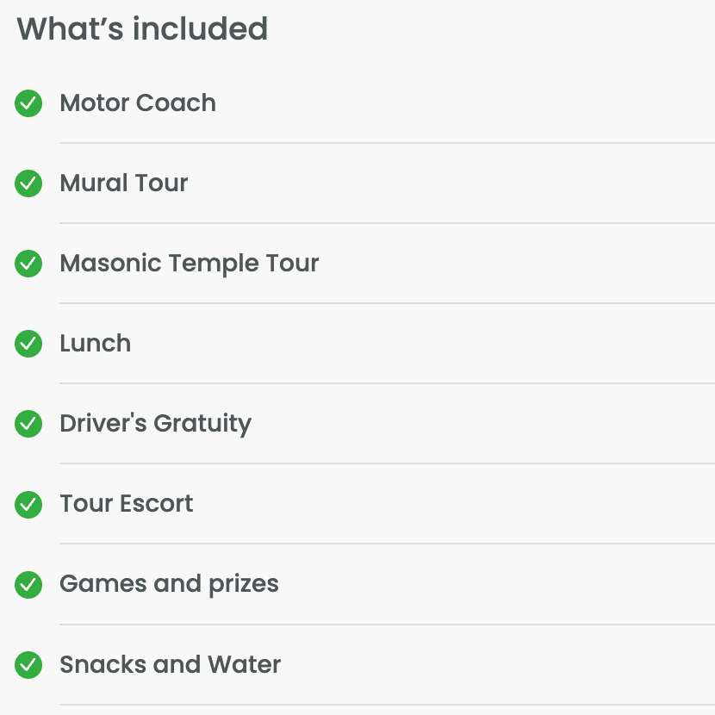Select the Mural Tour list item
This screenshot has height=715, width=715.
[124, 183]
